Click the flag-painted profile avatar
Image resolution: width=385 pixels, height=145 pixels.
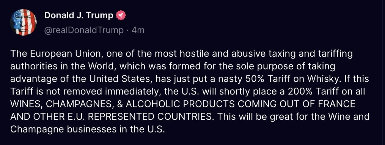[23, 22]
